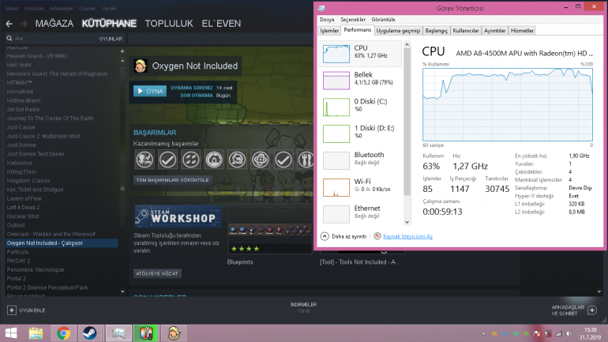Open the Görüntüle menu
Viewport: 608px width, 342px height.
(383, 20)
